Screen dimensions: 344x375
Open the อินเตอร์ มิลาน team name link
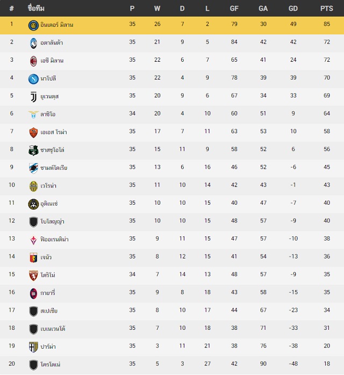pyautogui.click(x=56, y=25)
